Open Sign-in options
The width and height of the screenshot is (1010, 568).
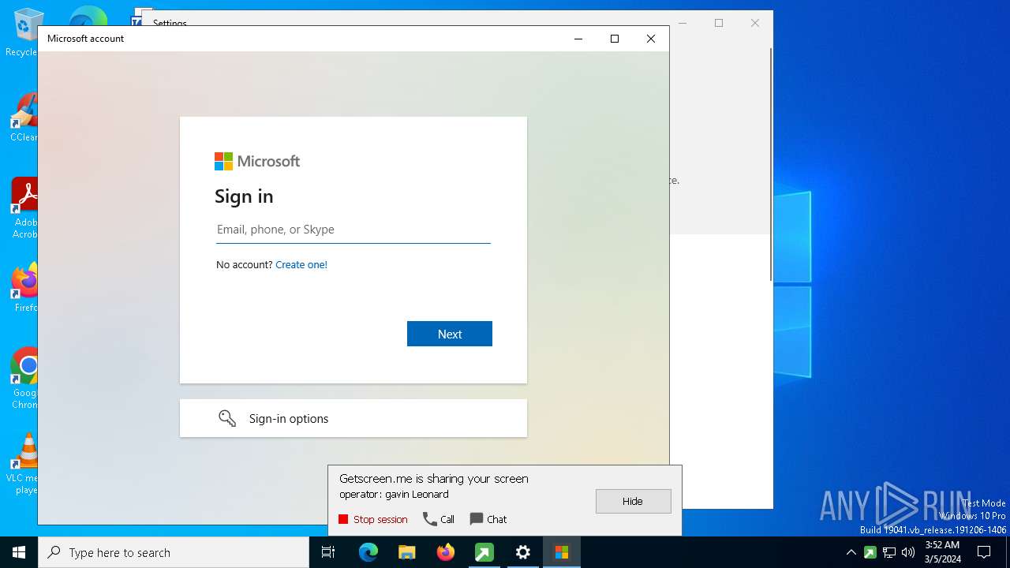click(x=353, y=418)
